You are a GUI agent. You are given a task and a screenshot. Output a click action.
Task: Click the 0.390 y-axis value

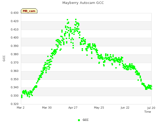[15, 46]
